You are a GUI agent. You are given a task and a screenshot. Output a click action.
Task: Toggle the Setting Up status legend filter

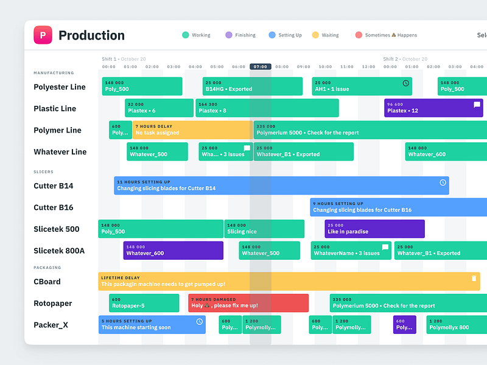point(286,35)
